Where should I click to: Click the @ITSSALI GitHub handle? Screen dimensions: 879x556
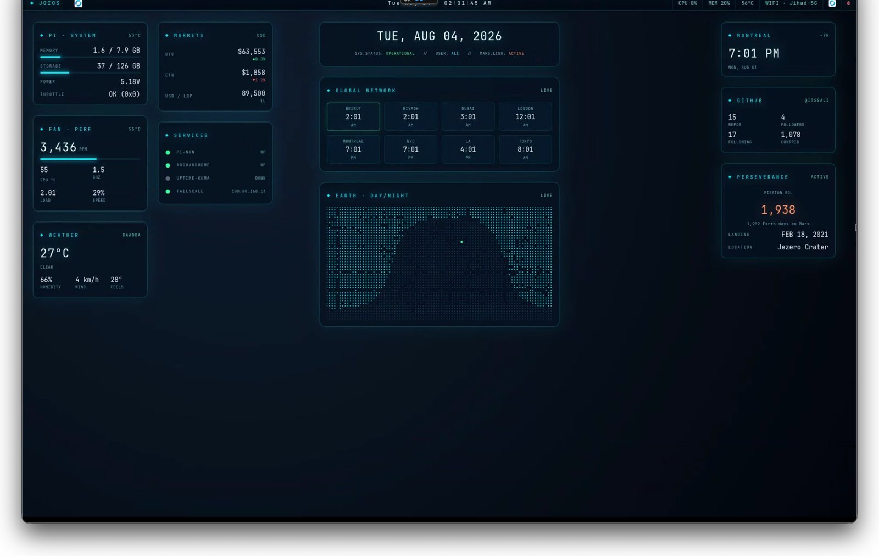(x=816, y=101)
